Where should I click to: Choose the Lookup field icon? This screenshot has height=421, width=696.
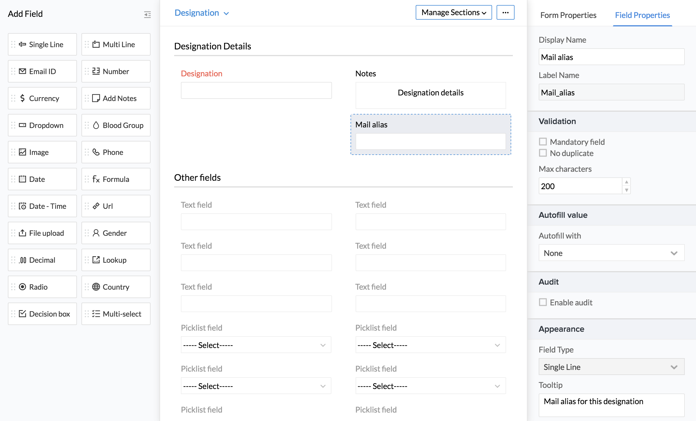point(96,260)
